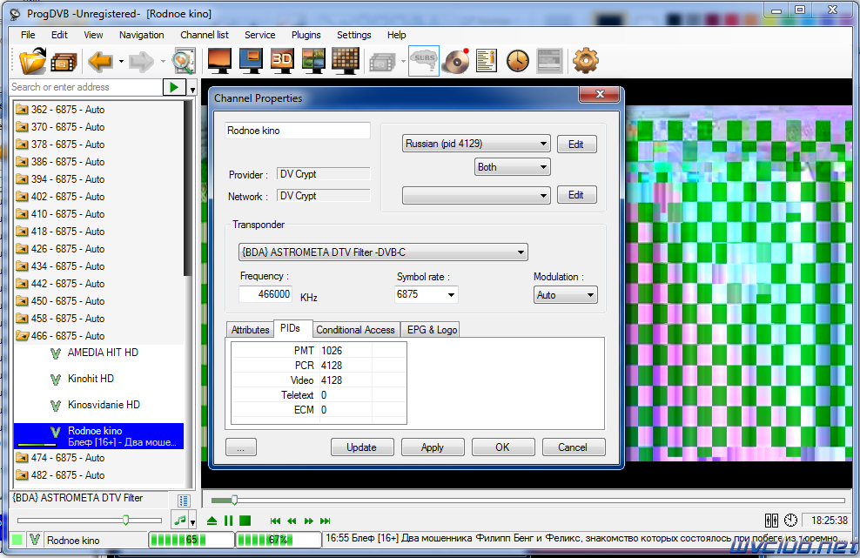Click the timeshift seek bar handle
The image size is (860, 558).
(234, 500)
